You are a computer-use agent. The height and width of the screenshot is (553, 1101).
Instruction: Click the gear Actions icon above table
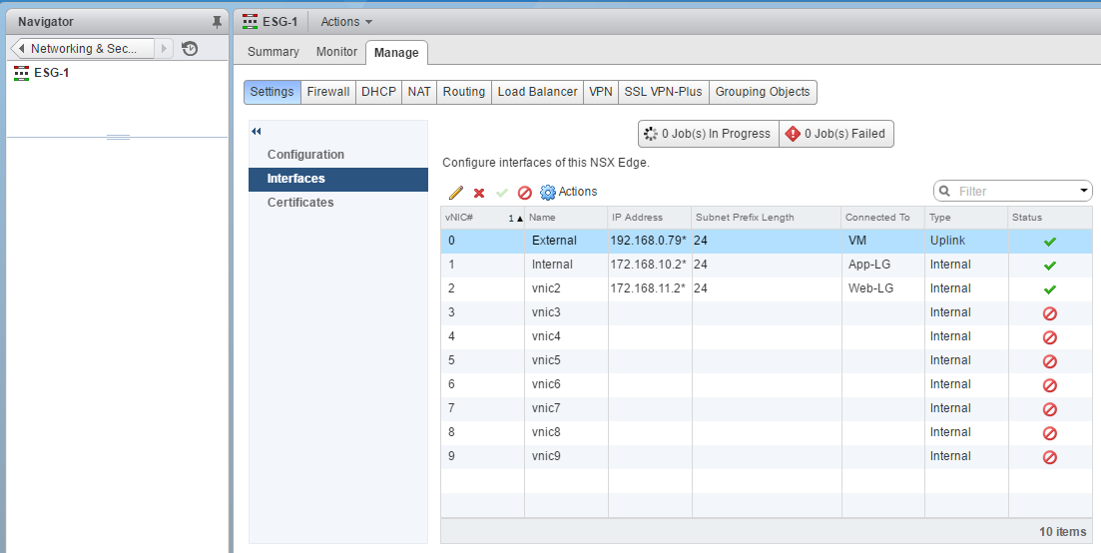(x=547, y=193)
